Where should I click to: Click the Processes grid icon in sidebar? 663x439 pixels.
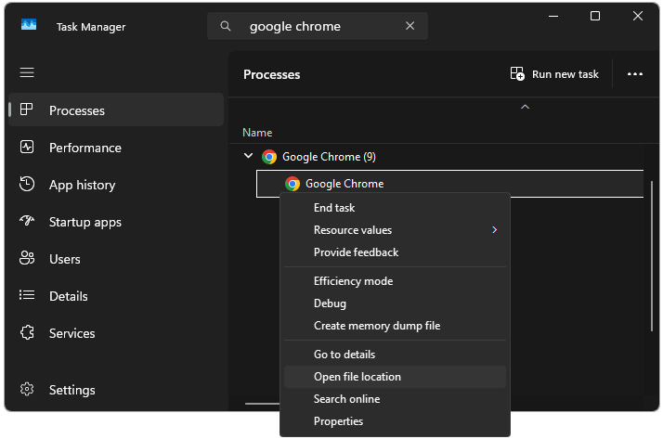(26, 110)
